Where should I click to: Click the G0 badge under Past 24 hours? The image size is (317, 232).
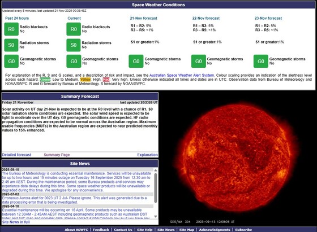click(x=11, y=61)
